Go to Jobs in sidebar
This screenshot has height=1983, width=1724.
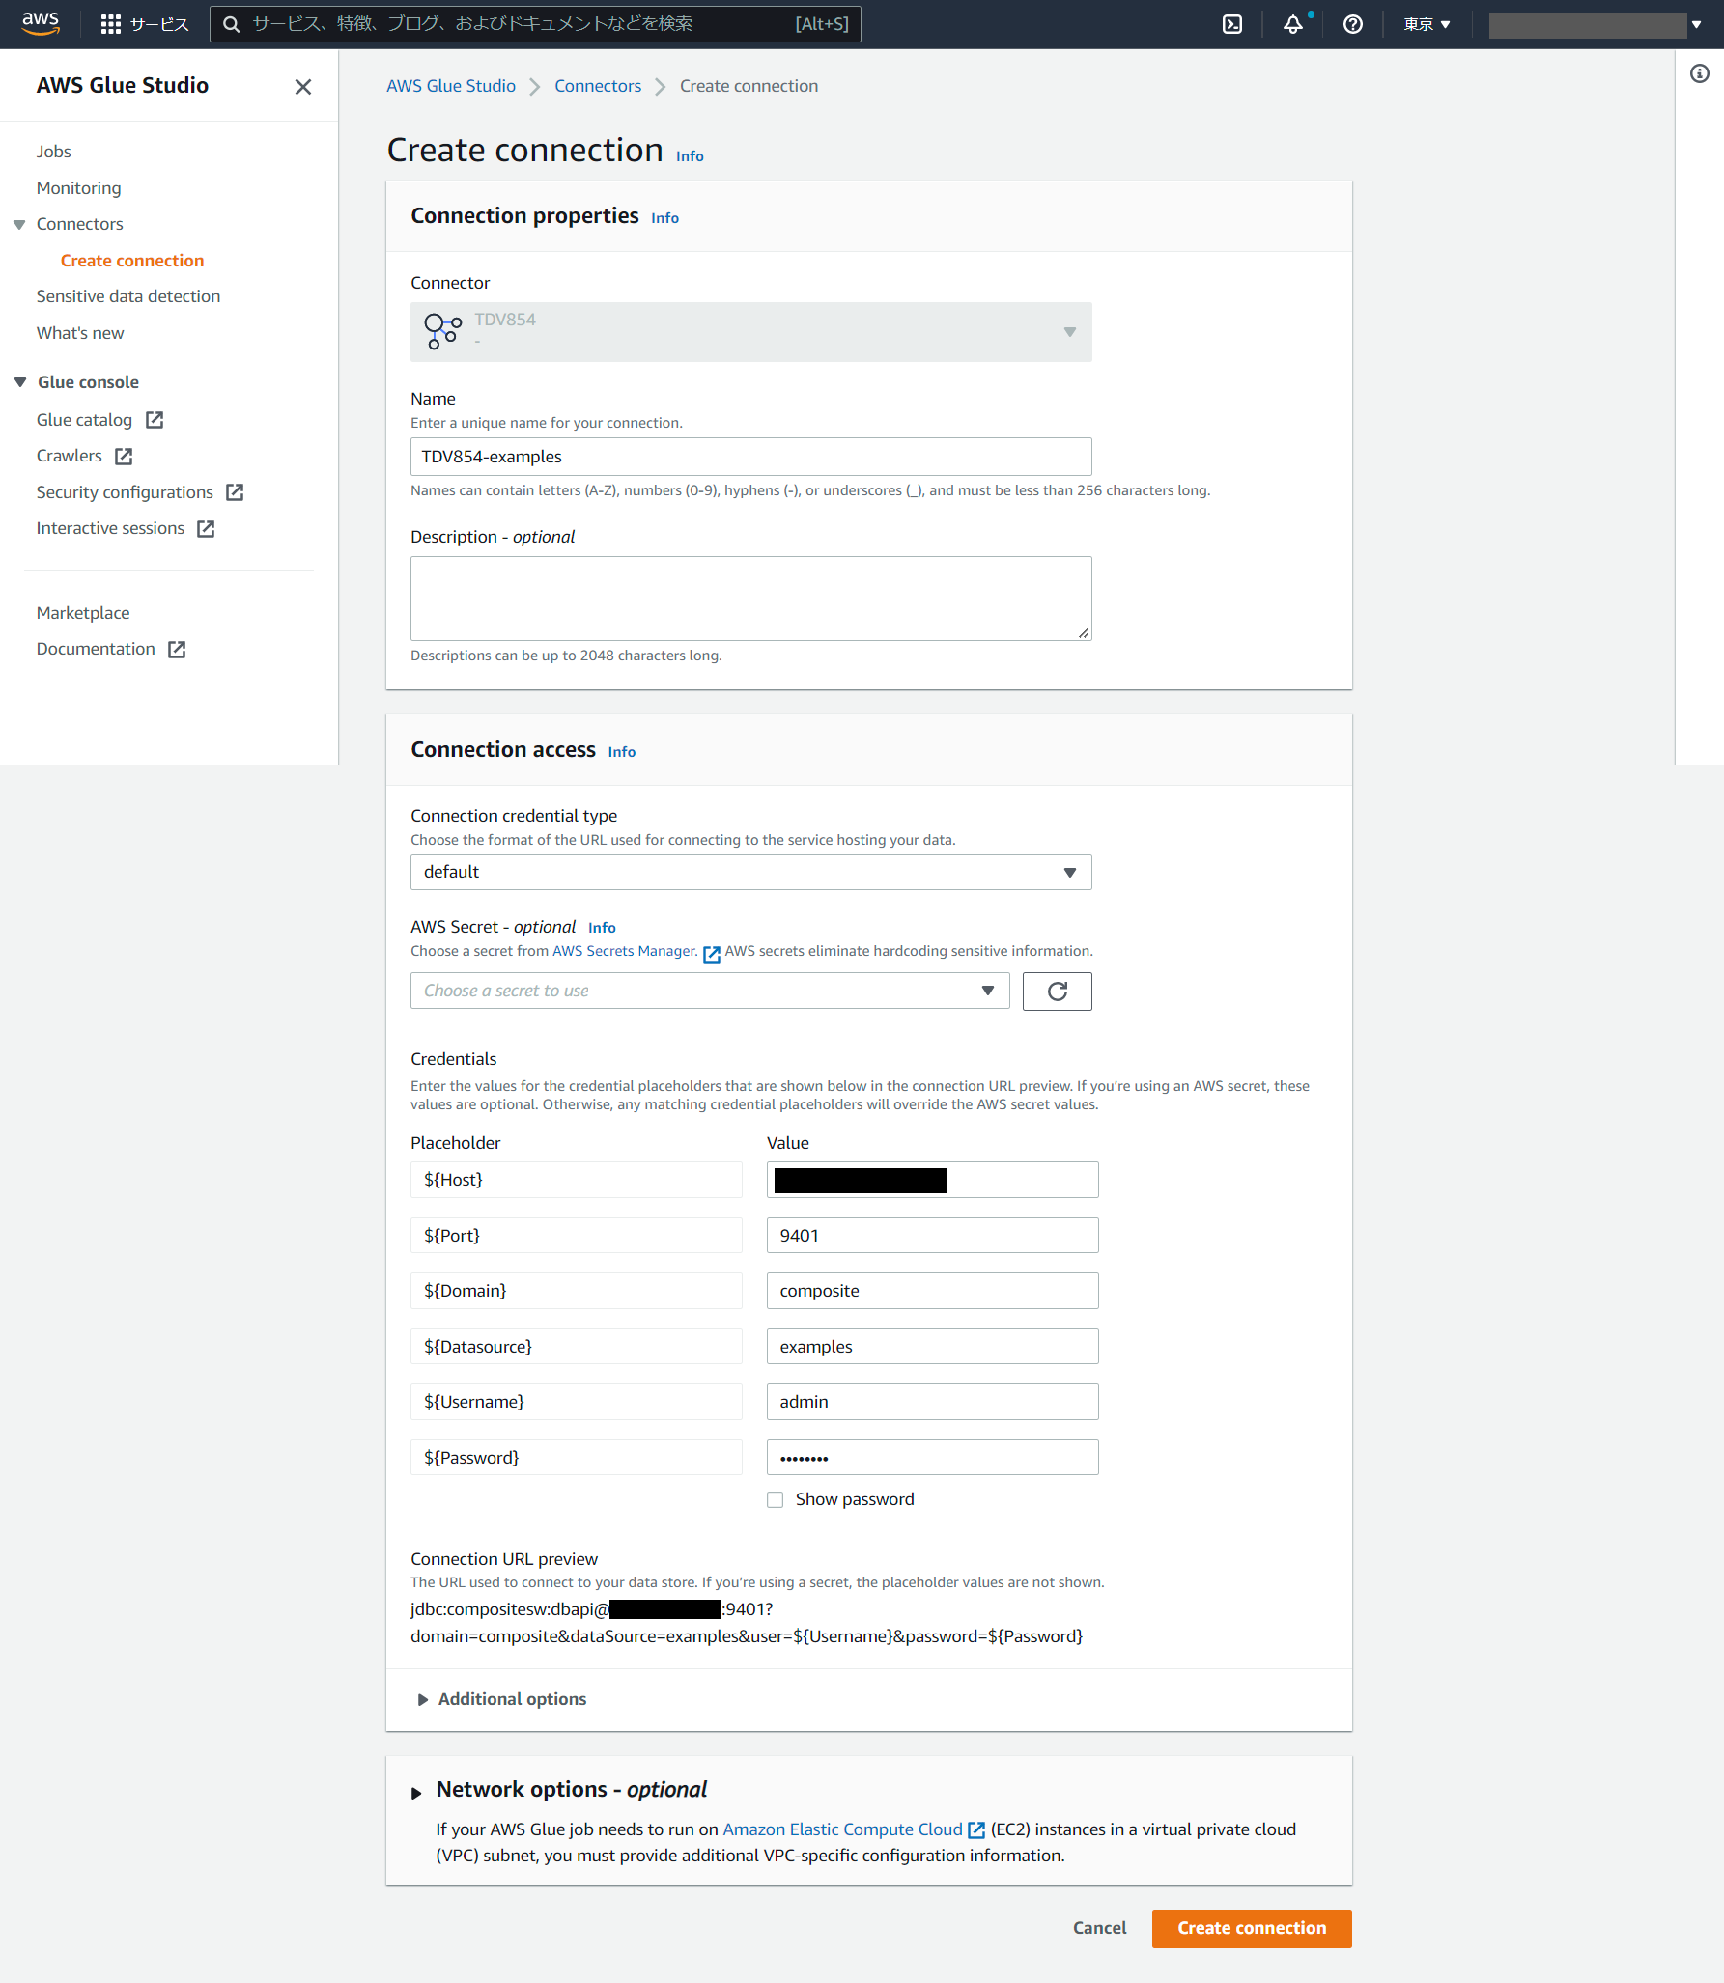pyautogui.click(x=54, y=152)
